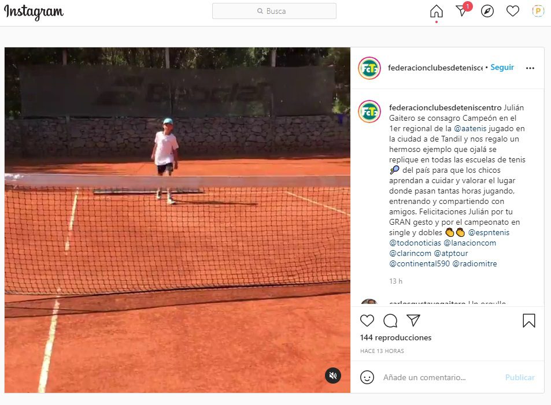Open the emoji picker smiley face
The width and height of the screenshot is (551, 405).
coord(367,377)
